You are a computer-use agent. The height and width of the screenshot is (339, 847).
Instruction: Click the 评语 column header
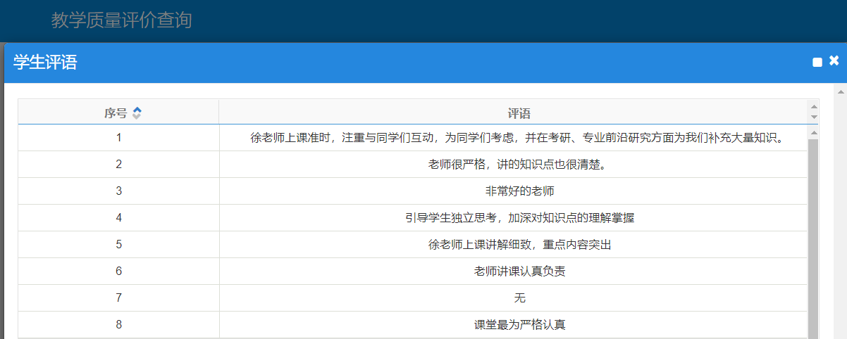[x=519, y=113]
